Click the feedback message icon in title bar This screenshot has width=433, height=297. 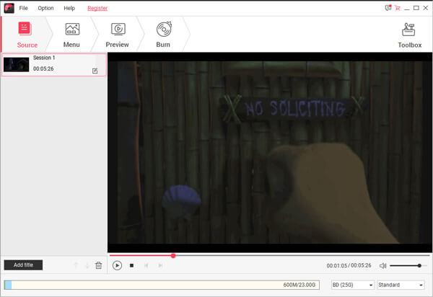(x=388, y=8)
